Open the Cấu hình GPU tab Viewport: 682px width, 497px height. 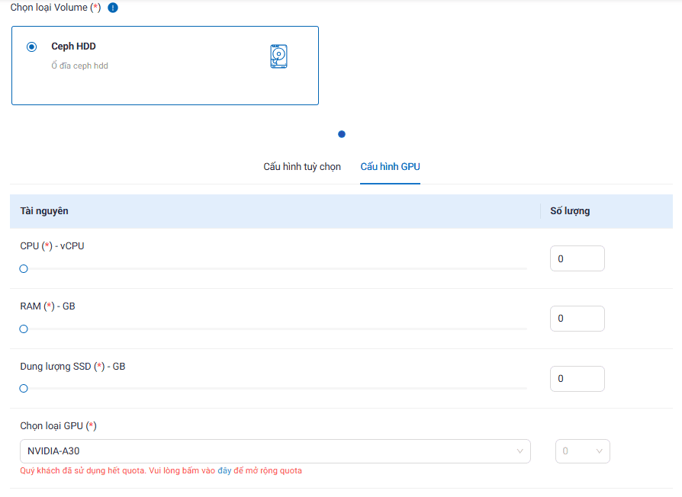click(x=390, y=167)
